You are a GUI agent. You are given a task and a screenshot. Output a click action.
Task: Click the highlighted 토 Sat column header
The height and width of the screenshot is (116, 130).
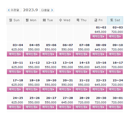click(x=115, y=20)
